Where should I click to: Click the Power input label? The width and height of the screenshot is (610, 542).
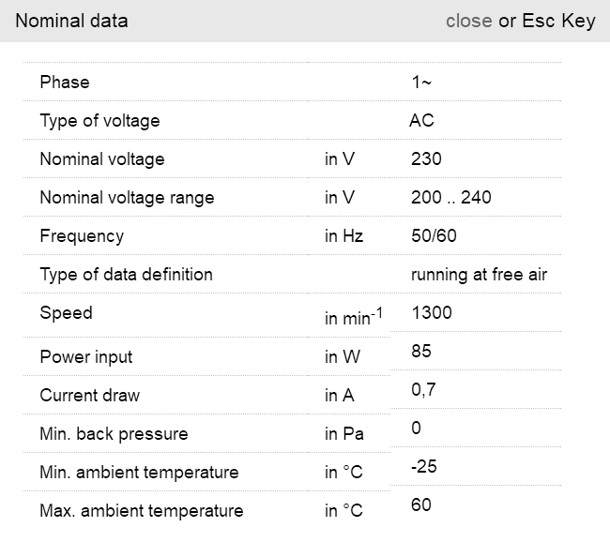[86, 357]
